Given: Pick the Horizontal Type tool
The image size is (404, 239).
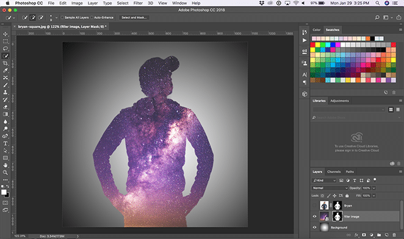Looking at the screenshot, I should (x=5, y=143).
